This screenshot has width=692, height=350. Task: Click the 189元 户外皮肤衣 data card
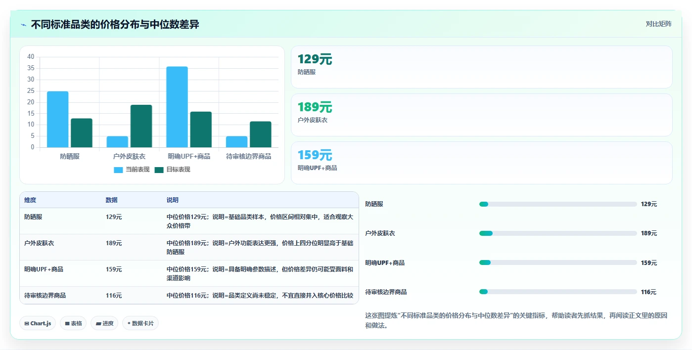(x=482, y=115)
